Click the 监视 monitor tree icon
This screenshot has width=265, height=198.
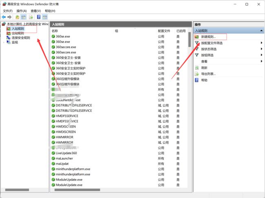pos(9,42)
